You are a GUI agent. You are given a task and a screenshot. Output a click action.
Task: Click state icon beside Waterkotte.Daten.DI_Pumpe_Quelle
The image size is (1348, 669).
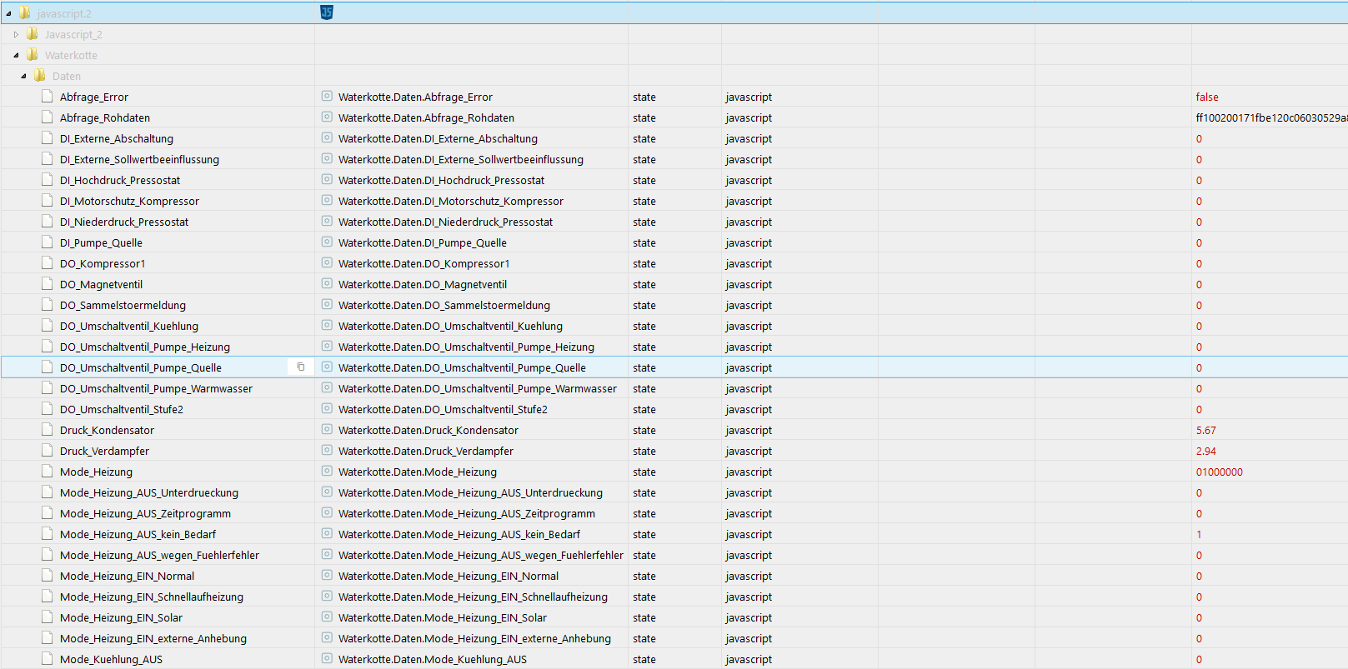327,242
